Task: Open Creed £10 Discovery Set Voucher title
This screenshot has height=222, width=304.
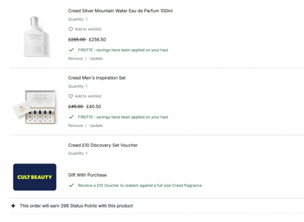Action: tap(103, 145)
